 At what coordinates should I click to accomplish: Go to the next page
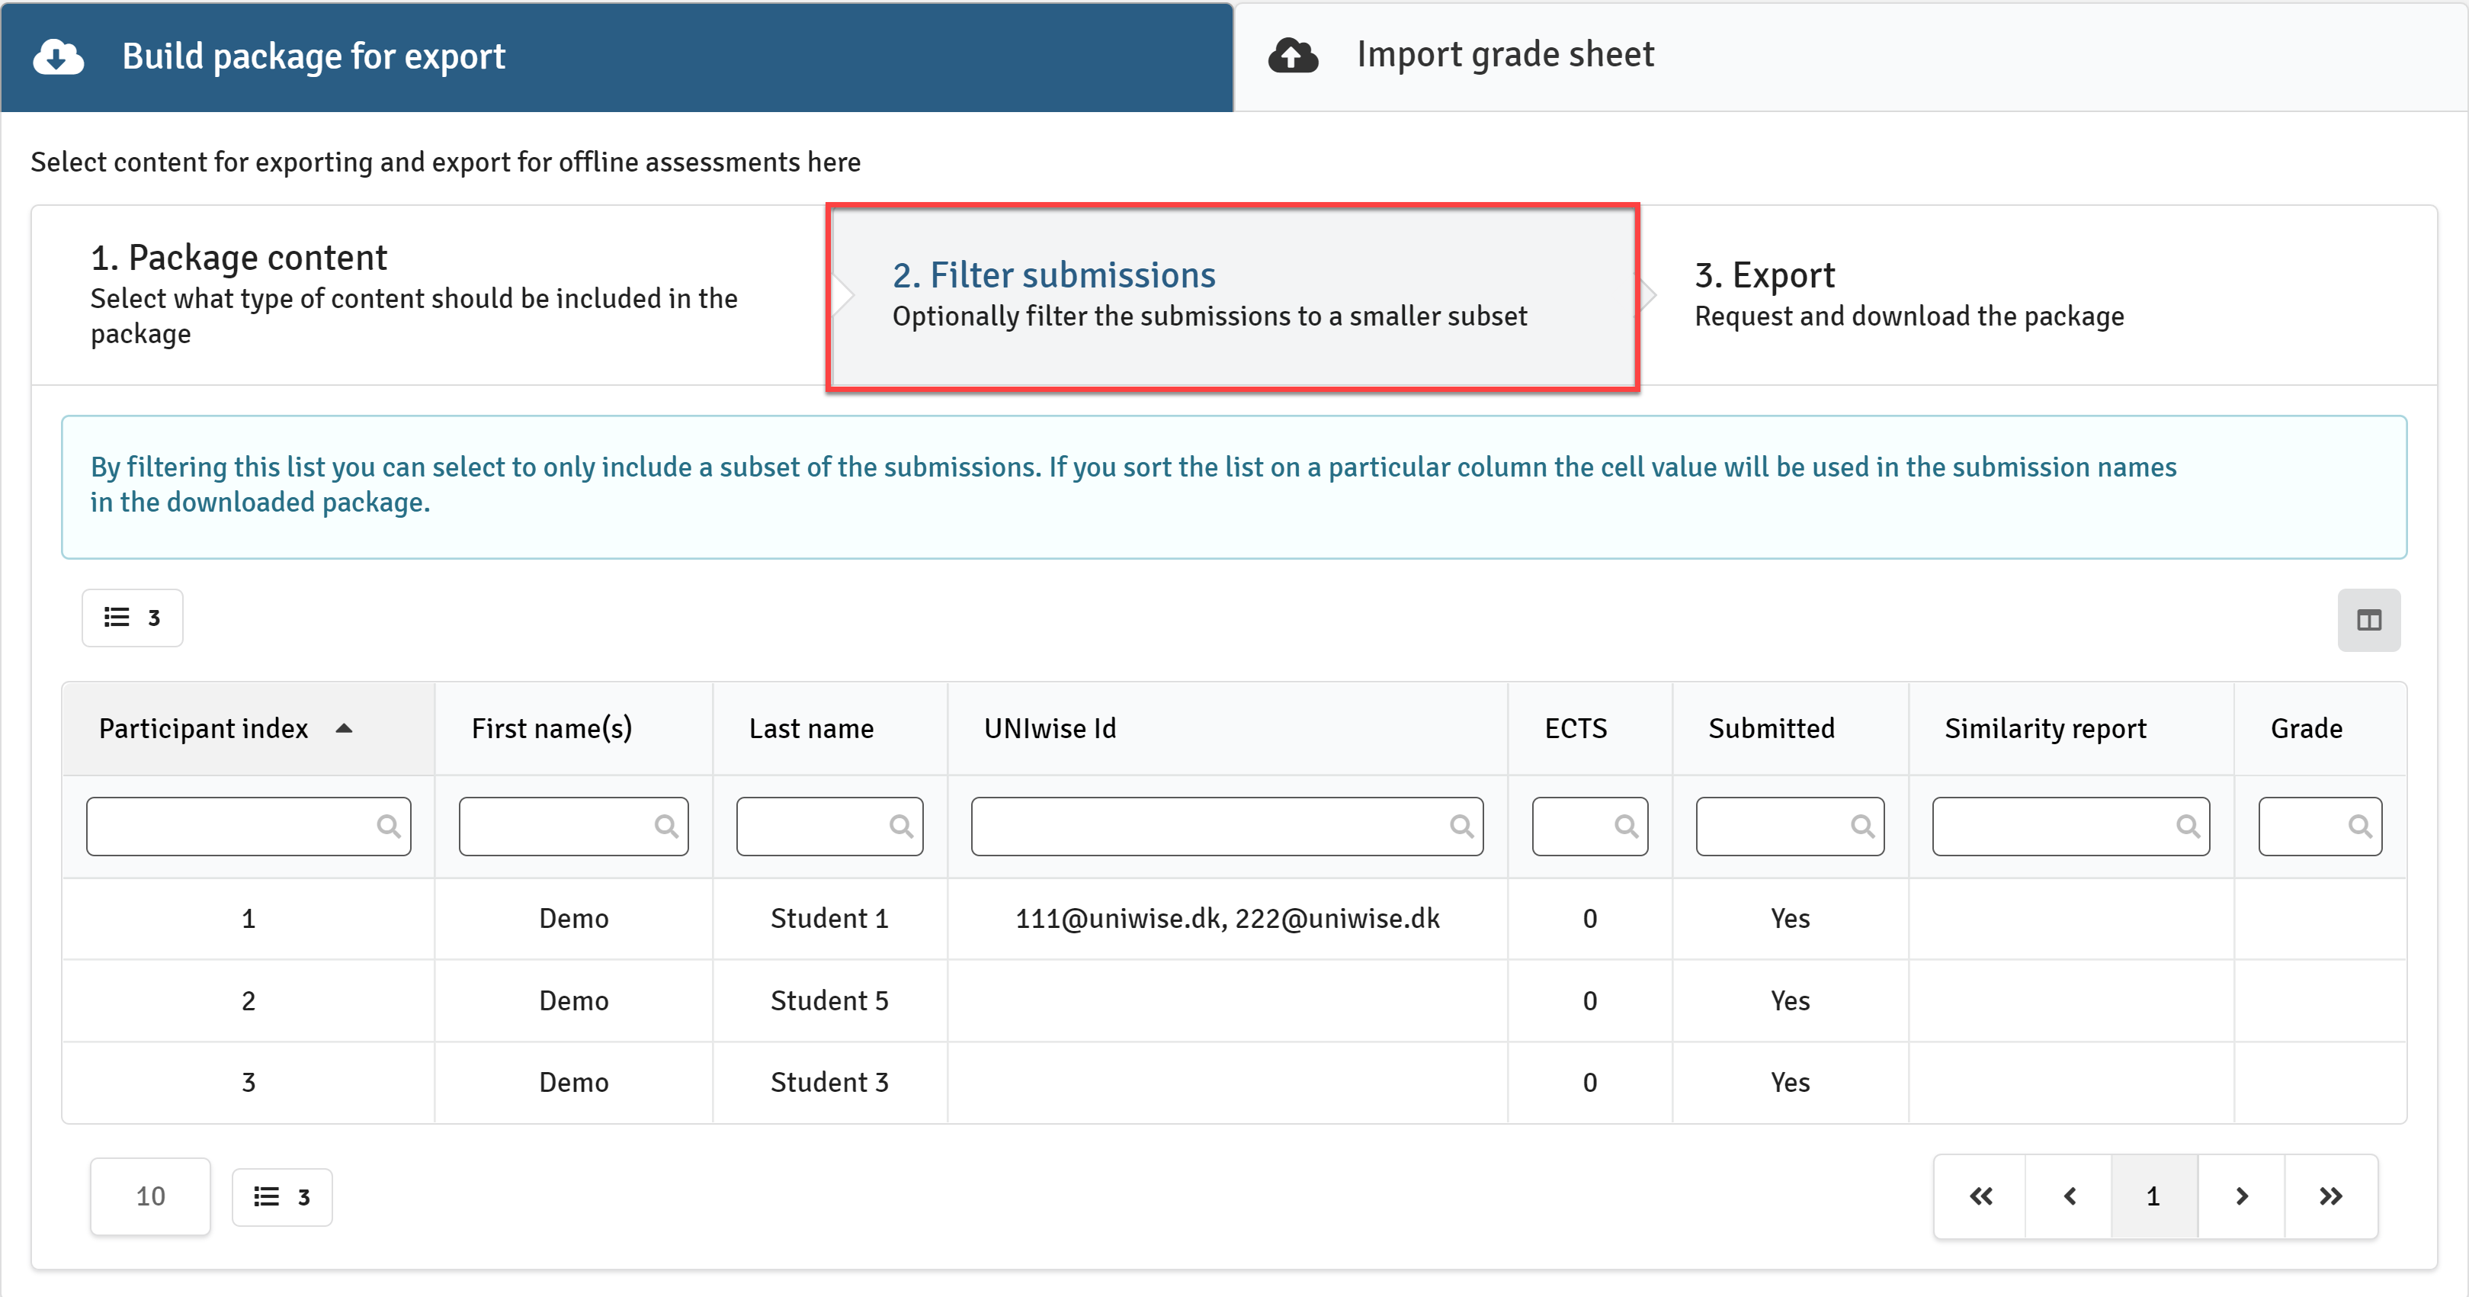coord(2241,1196)
